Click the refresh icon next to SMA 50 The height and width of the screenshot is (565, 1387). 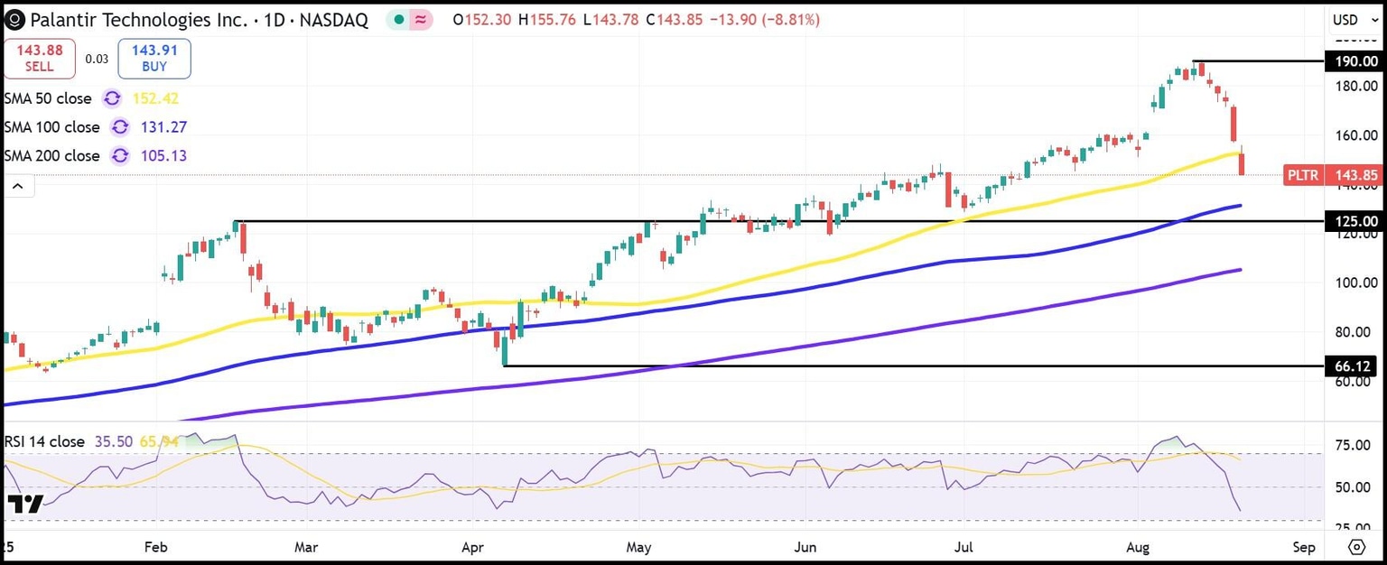coord(111,98)
